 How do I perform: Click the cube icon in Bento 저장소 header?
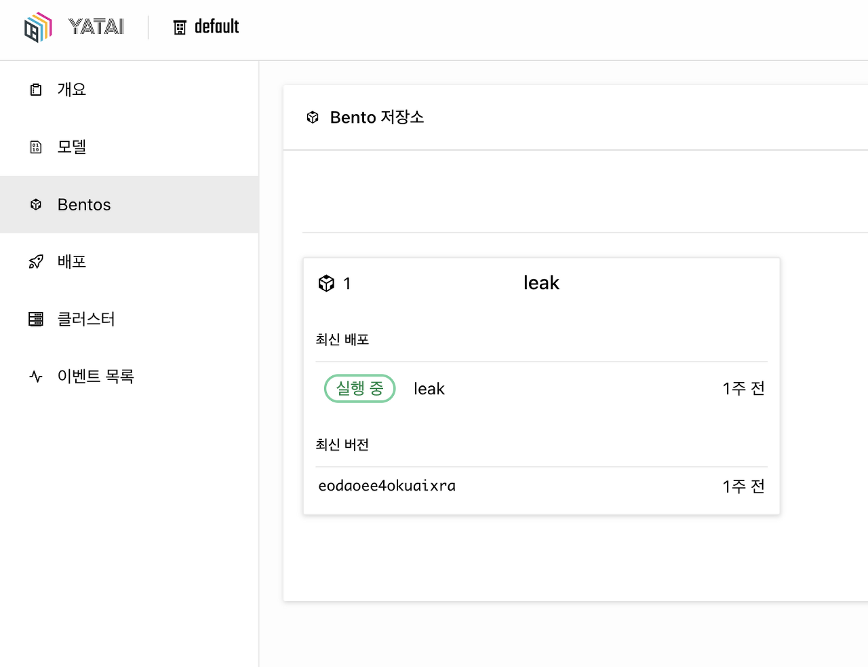(313, 117)
